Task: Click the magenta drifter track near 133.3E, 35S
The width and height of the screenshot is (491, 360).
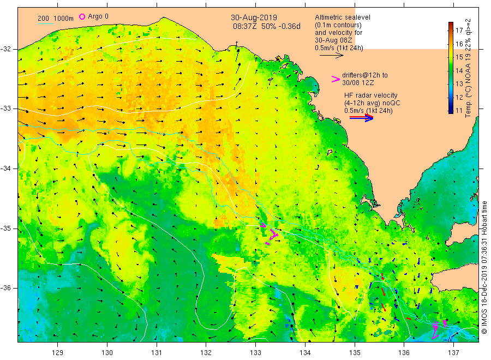Action: pyautogui.click(x=270, y=234)
